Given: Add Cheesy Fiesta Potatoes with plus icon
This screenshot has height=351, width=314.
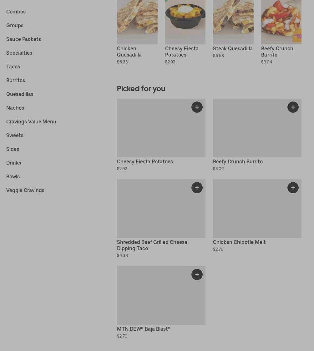Looking at the screenshot, I should tap(197, 107).
